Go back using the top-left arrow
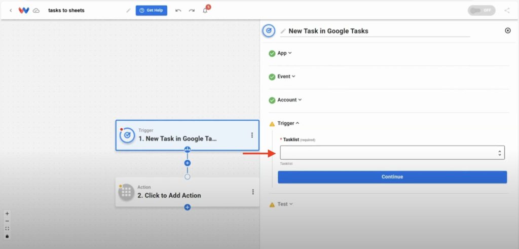519x249 pixels. 11,11
